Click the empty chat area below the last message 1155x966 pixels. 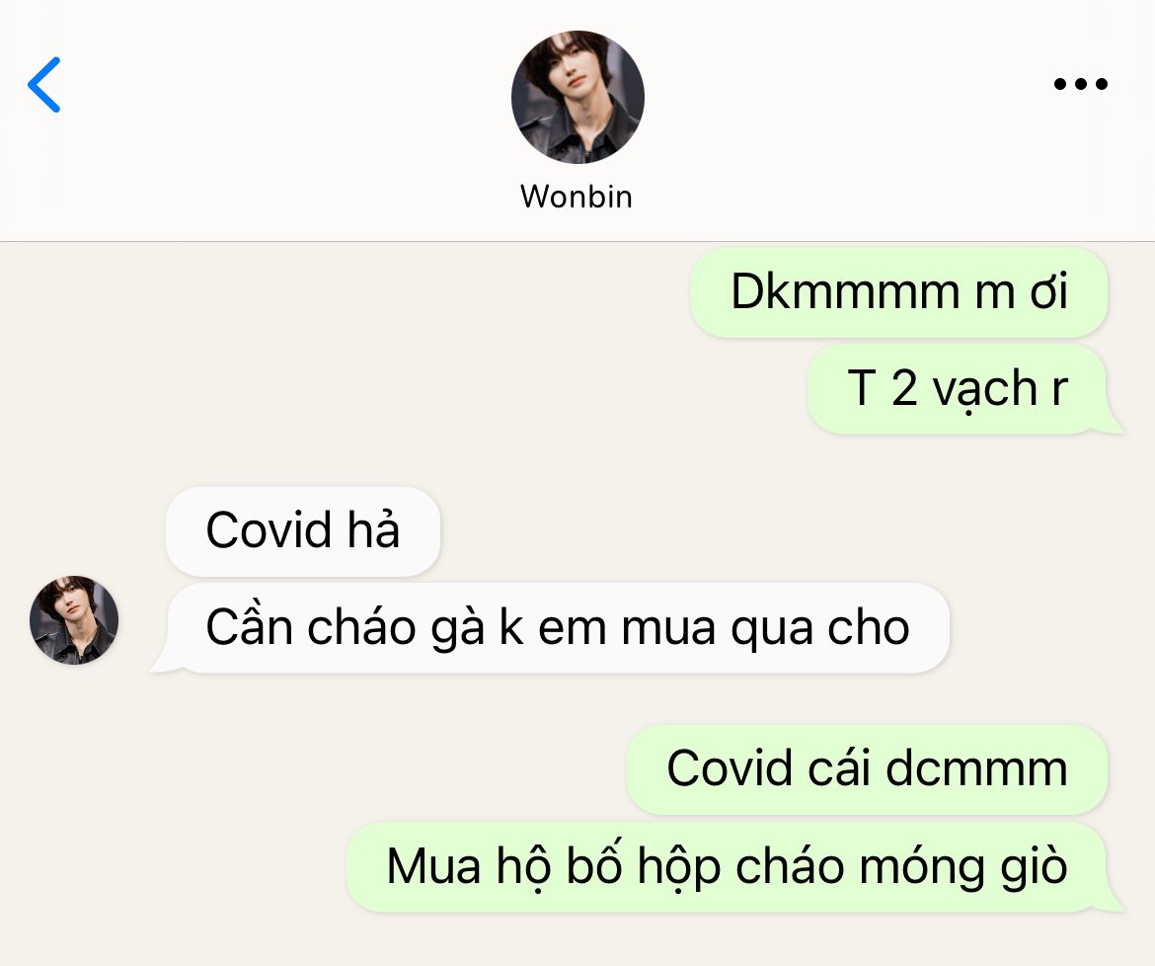click(577, 941)
